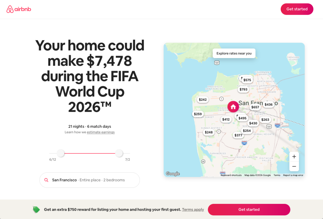Zoom out of the map with the minus icon
The height and width of the screenshot is (219, 323).
294,166
